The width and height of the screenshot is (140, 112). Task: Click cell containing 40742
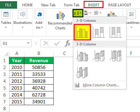tap(39, 88)
